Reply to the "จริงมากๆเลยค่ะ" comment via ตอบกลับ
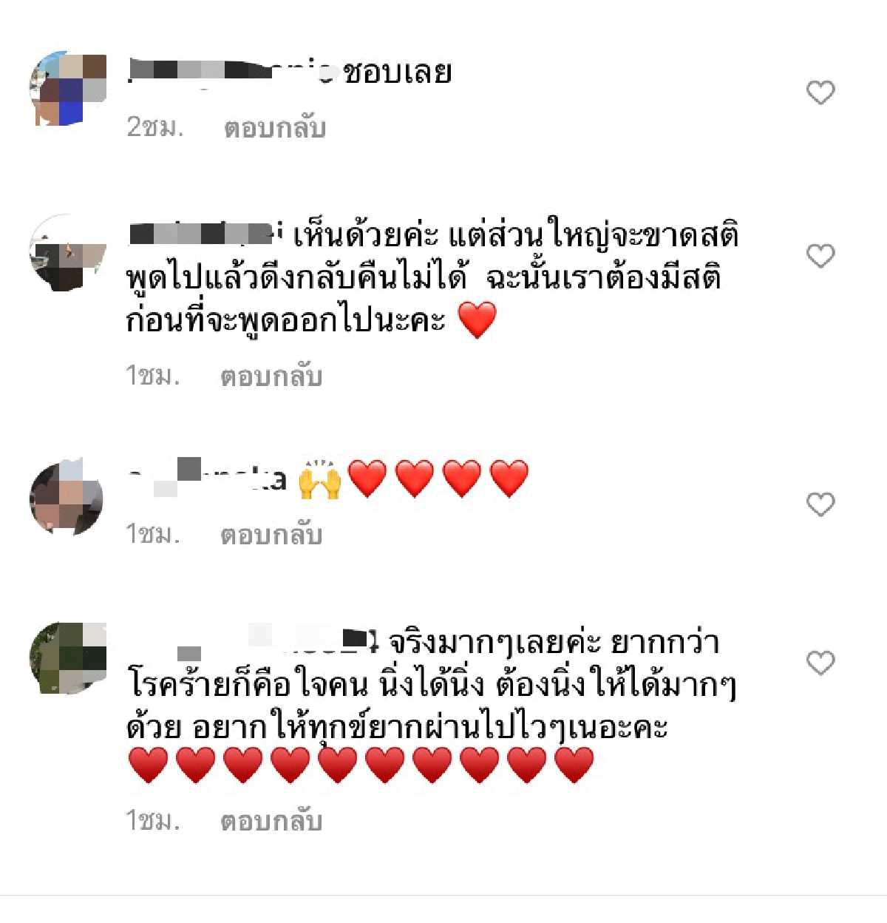Screen dimensions: 887x923 [271, 821]
